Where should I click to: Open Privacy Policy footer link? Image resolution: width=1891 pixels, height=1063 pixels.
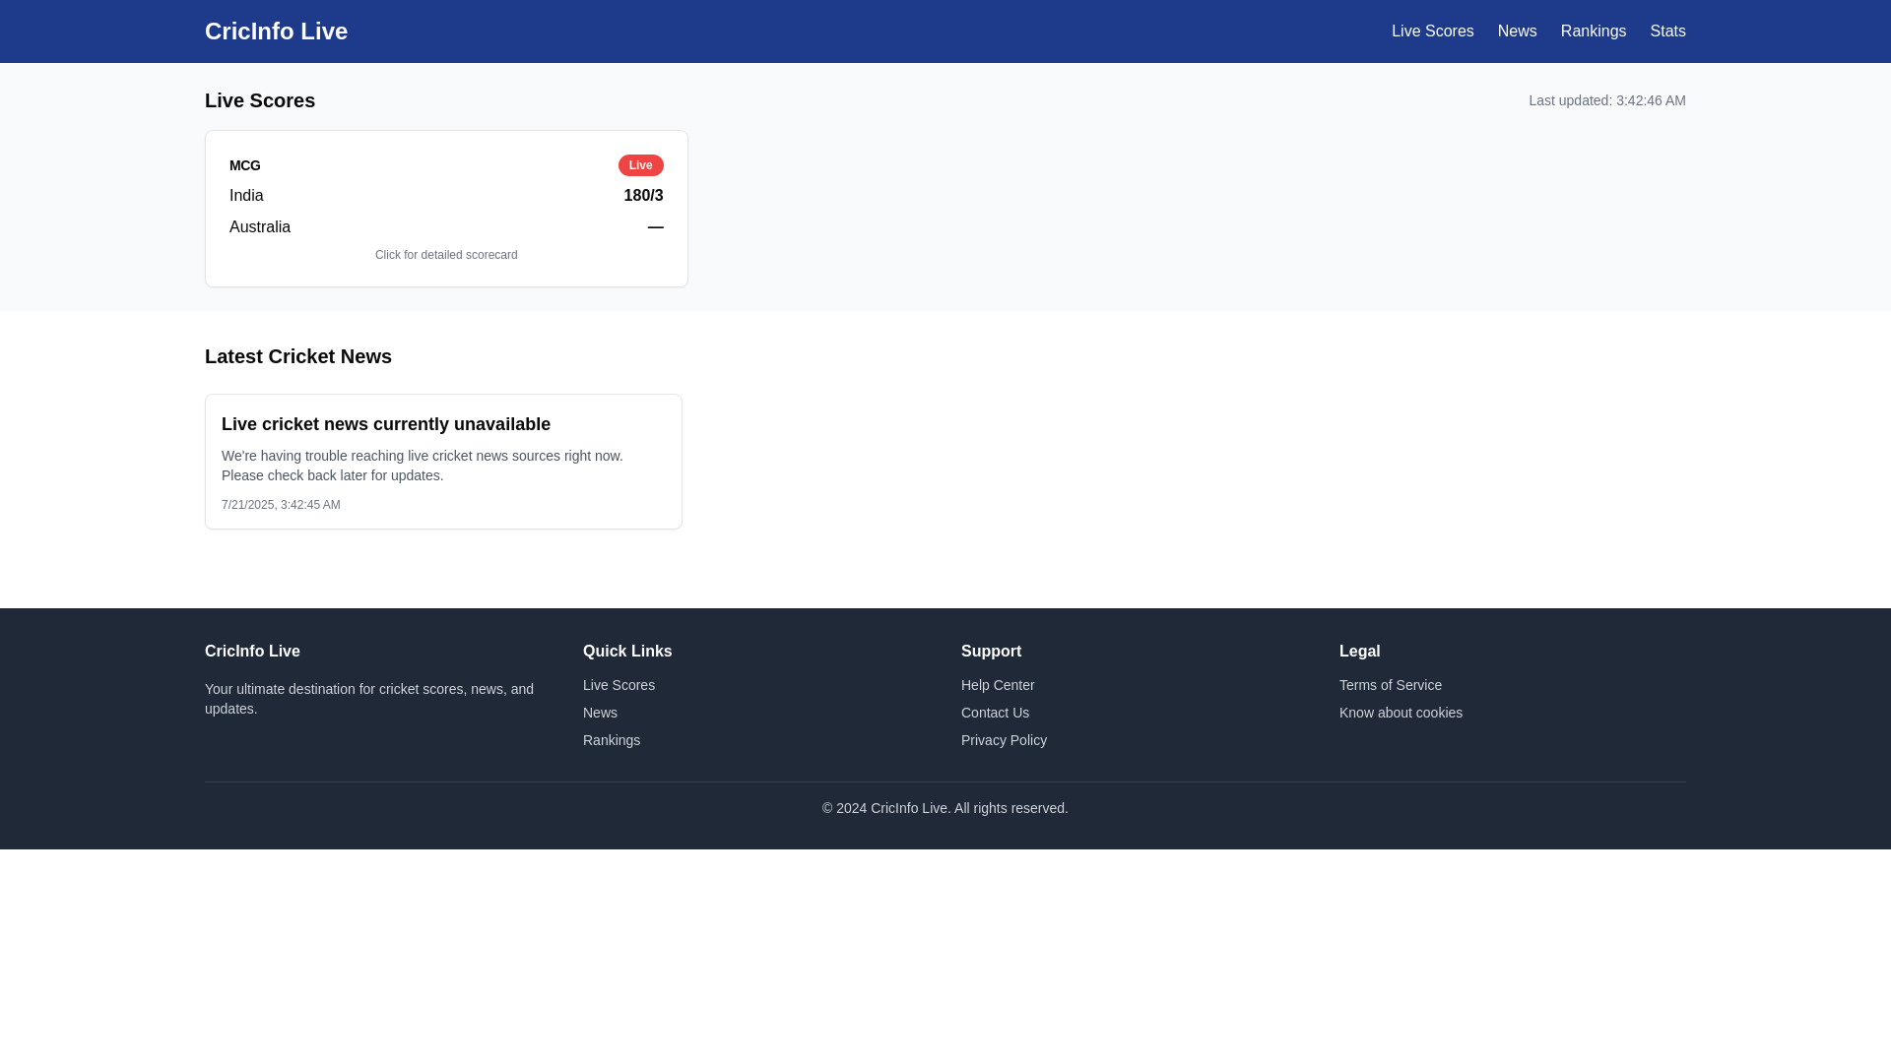(x=1004, y=740)
